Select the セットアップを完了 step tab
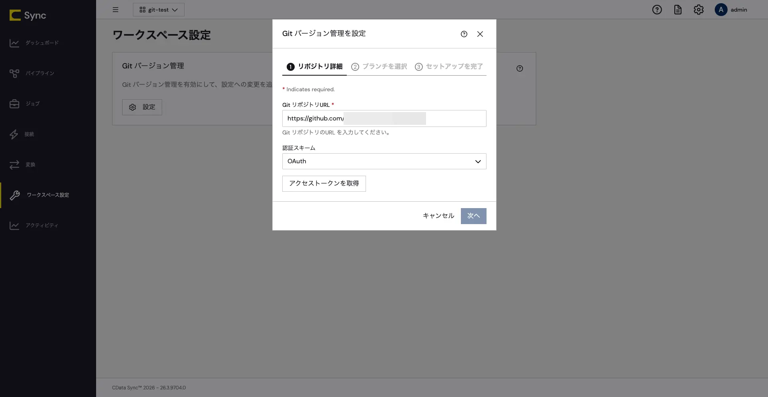This screenshot has height=397, width=768. tap(449, 66)
